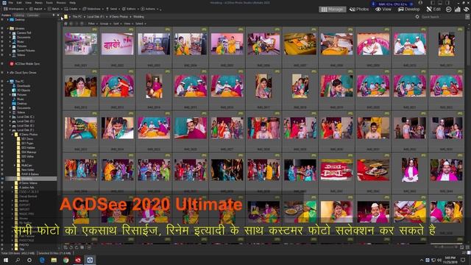Open View mode with the eye icon
The width and height of the screenshot is (471, 265).
pyautogui.click(x=383, y=10)
